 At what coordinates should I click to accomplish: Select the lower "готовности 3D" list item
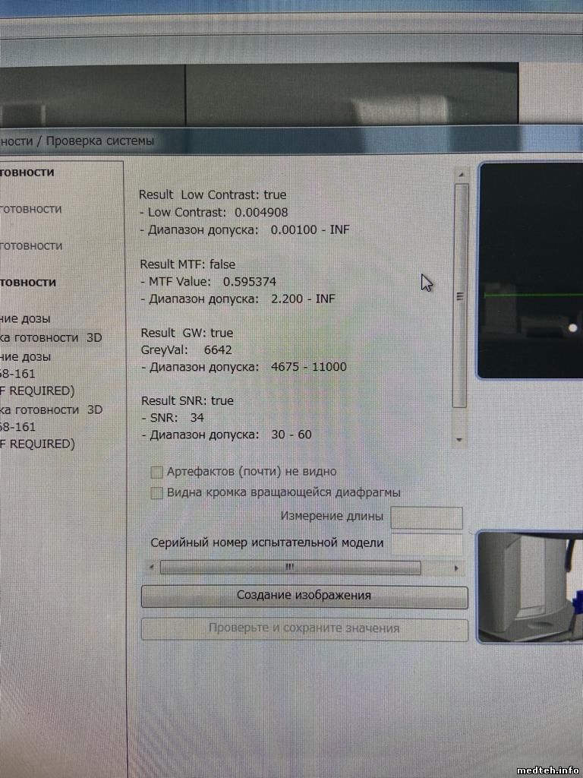pos(50,410)
